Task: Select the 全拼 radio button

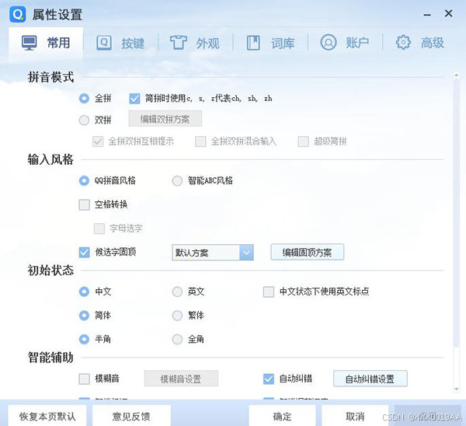Action: (84, 98)
